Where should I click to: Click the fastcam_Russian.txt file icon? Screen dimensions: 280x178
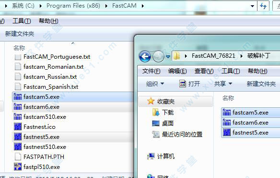pos(18,77)
